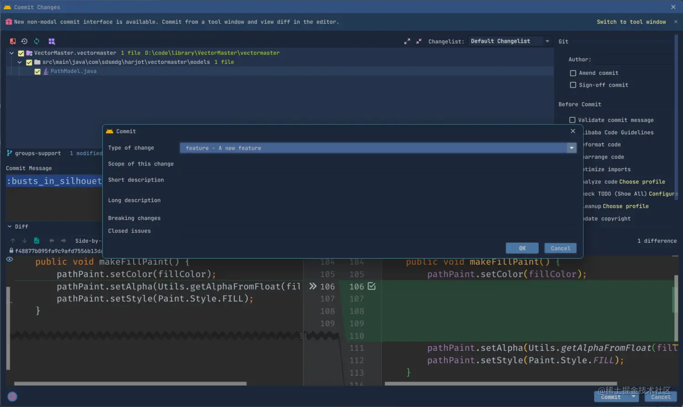The height and width of the screenshot is (407, 683).
Task: Open the Changelist dropdown
Action: point(510,41)
